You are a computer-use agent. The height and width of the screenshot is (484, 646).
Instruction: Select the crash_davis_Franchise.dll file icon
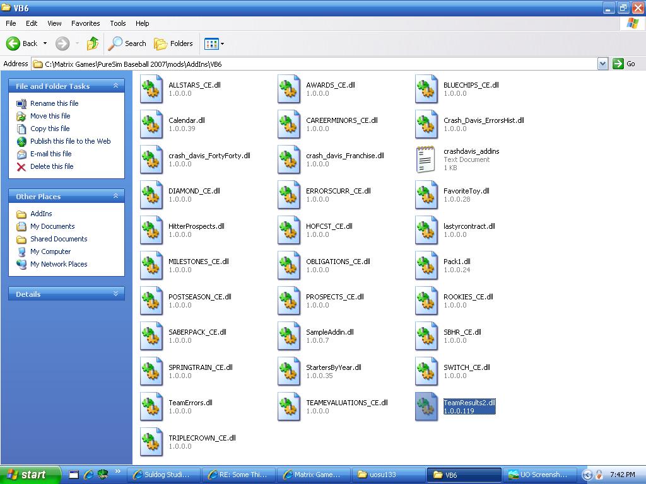pyautogui.click(x=289, y=159)
